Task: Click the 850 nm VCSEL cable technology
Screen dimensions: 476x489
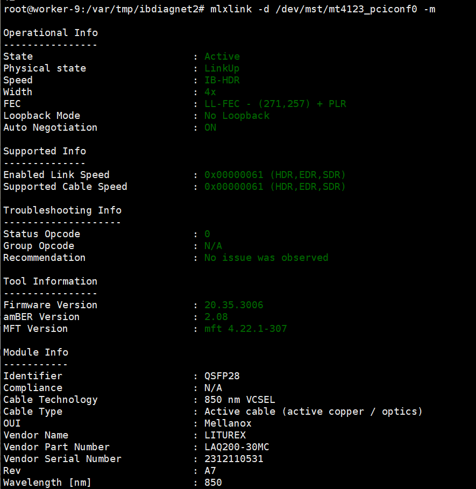Action: tap(240, 400)
